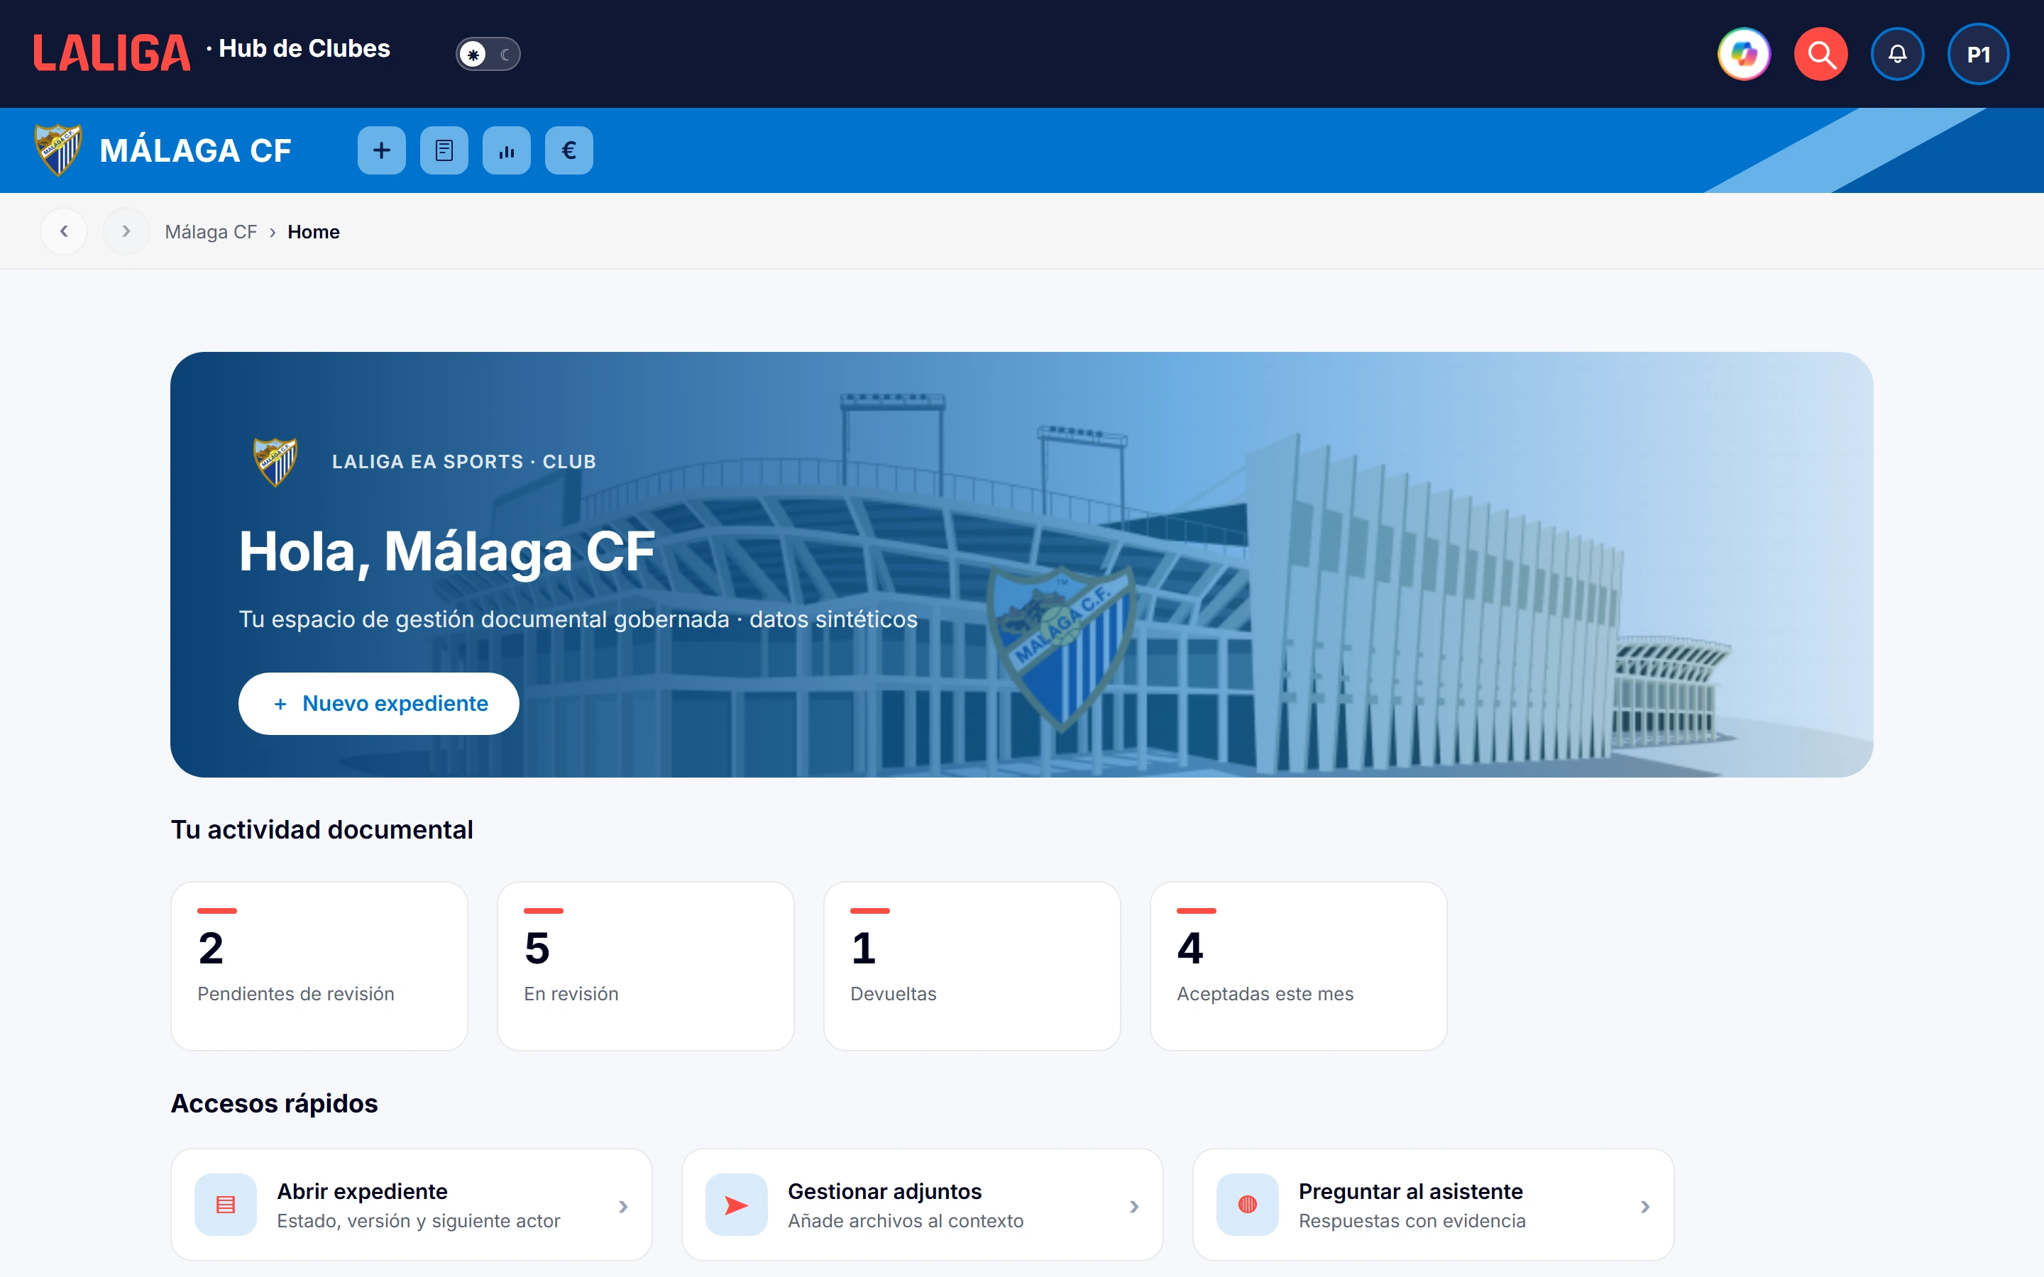Expand Gestionar adjuntos chevron
This screenshot has width=2044, height=1277.
1134,1207
